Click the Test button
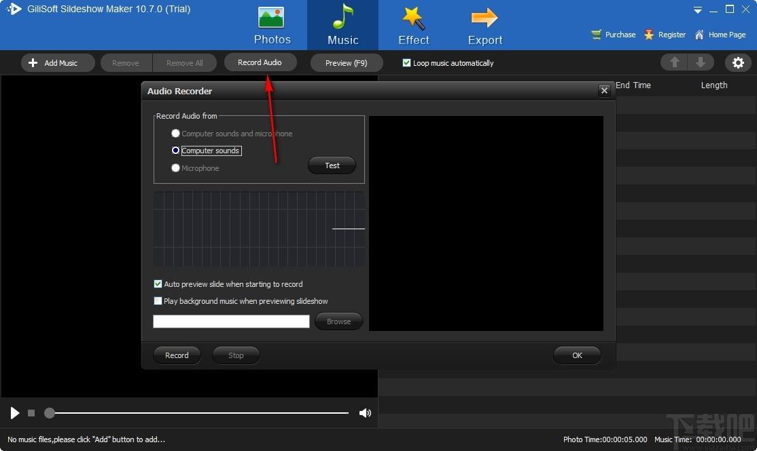Screen dimensions: 757x451 click(332, 165)
